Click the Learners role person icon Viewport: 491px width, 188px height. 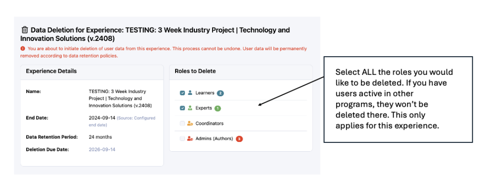(x=190, y=93)
